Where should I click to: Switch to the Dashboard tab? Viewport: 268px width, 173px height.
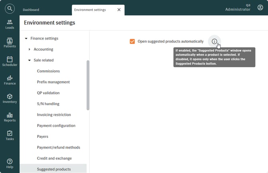tap(31, 10)
